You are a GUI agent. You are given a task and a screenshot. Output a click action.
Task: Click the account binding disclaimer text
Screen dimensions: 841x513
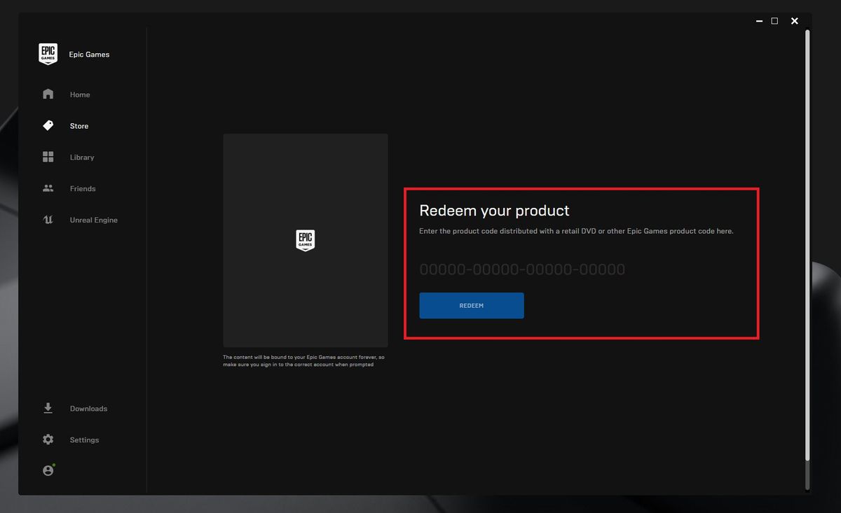tap(305, 360)
